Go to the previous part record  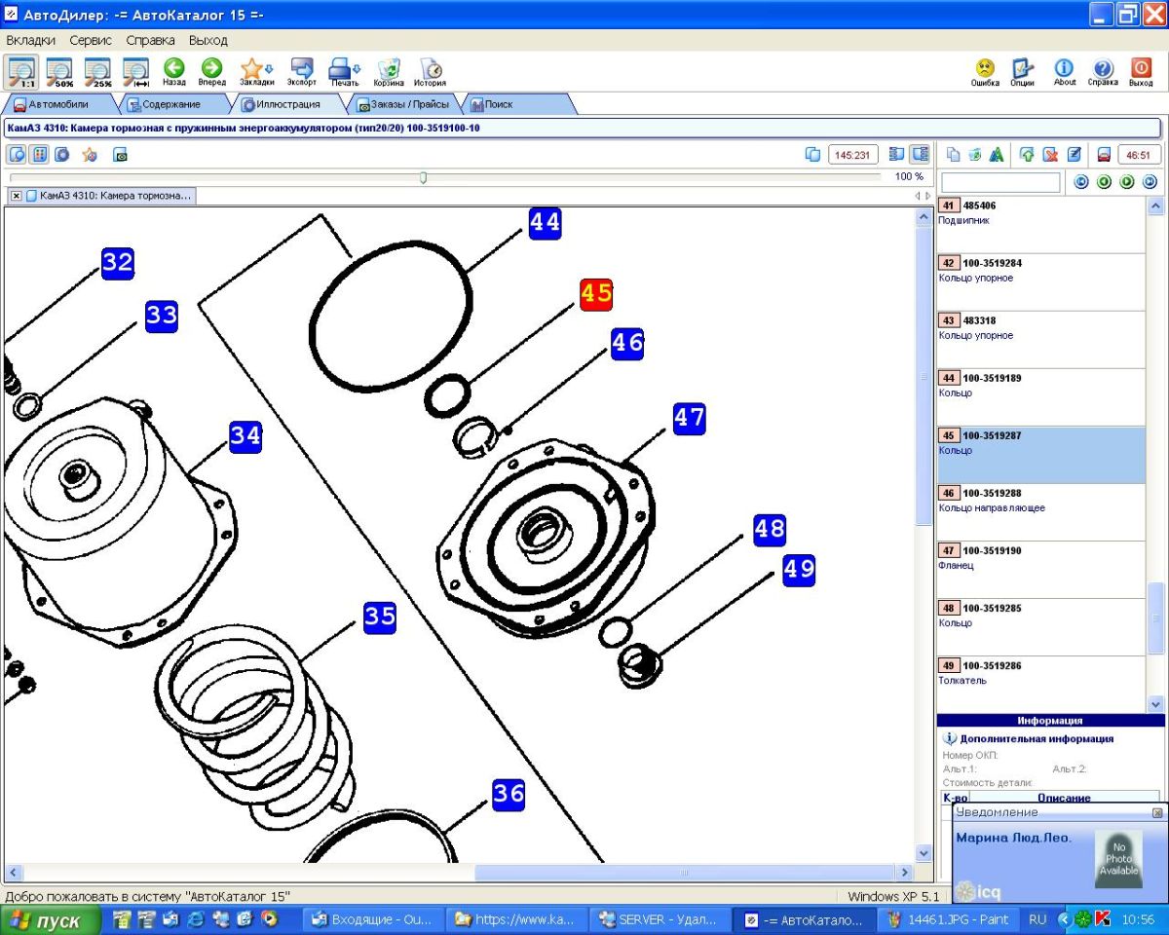tap(1104, 182)
